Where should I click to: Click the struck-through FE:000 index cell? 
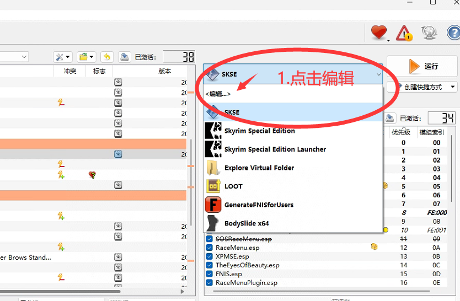[436, 212]
